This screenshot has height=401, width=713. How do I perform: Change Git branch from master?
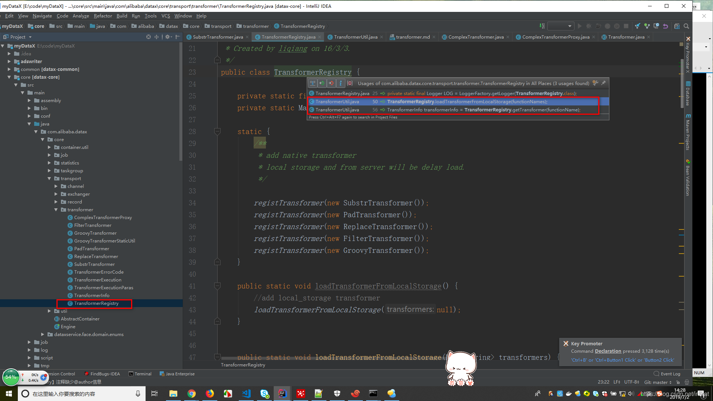pos(658,382)
